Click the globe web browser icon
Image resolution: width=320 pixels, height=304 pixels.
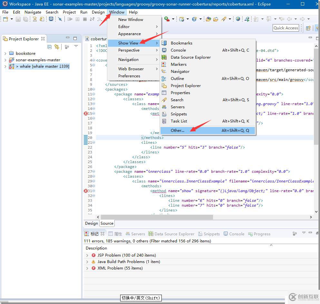pos(238,19)
